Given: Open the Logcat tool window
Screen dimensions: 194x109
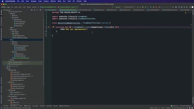Looking at the screenshot, I should [x=35, y=106].
